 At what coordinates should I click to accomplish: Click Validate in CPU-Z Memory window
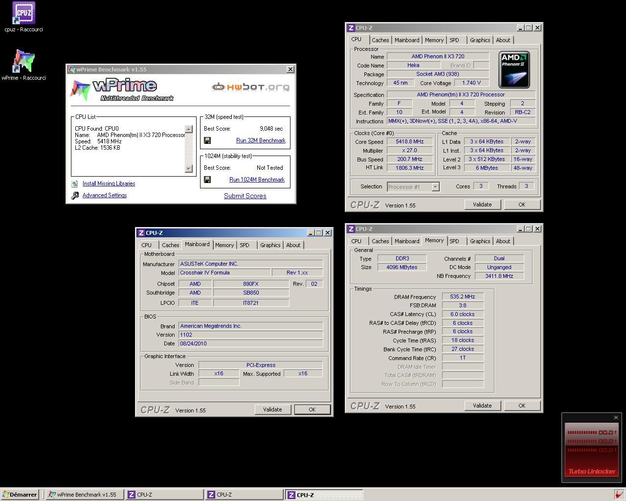pyautogui.click(x=482, y=406)
